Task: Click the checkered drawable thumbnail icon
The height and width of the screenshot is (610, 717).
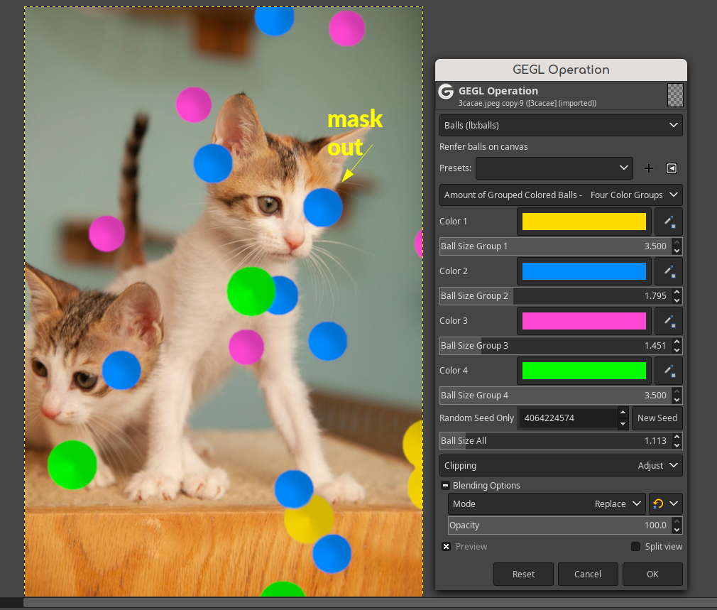Action: pyautogui.click(x=675, y=95)
